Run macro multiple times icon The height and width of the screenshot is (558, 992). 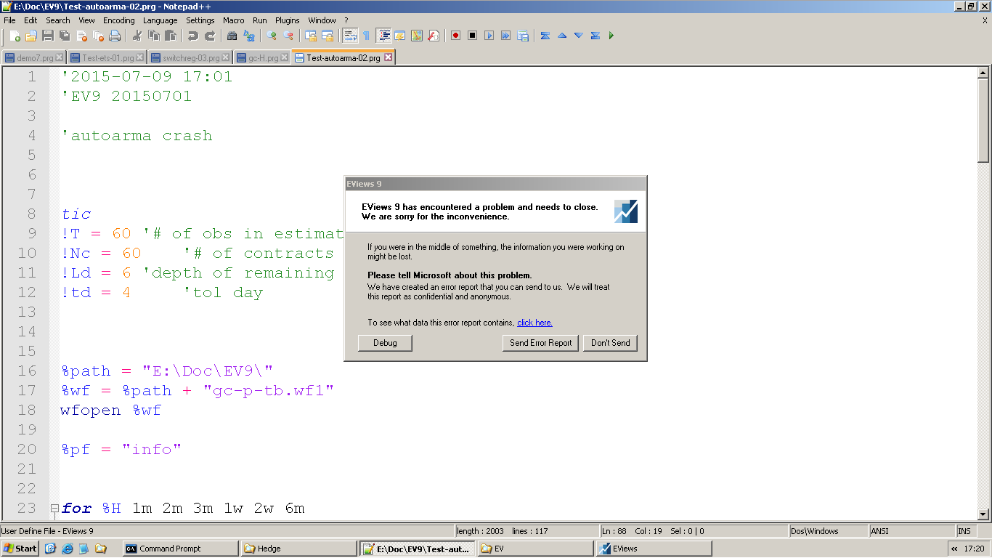coord(506,36)
